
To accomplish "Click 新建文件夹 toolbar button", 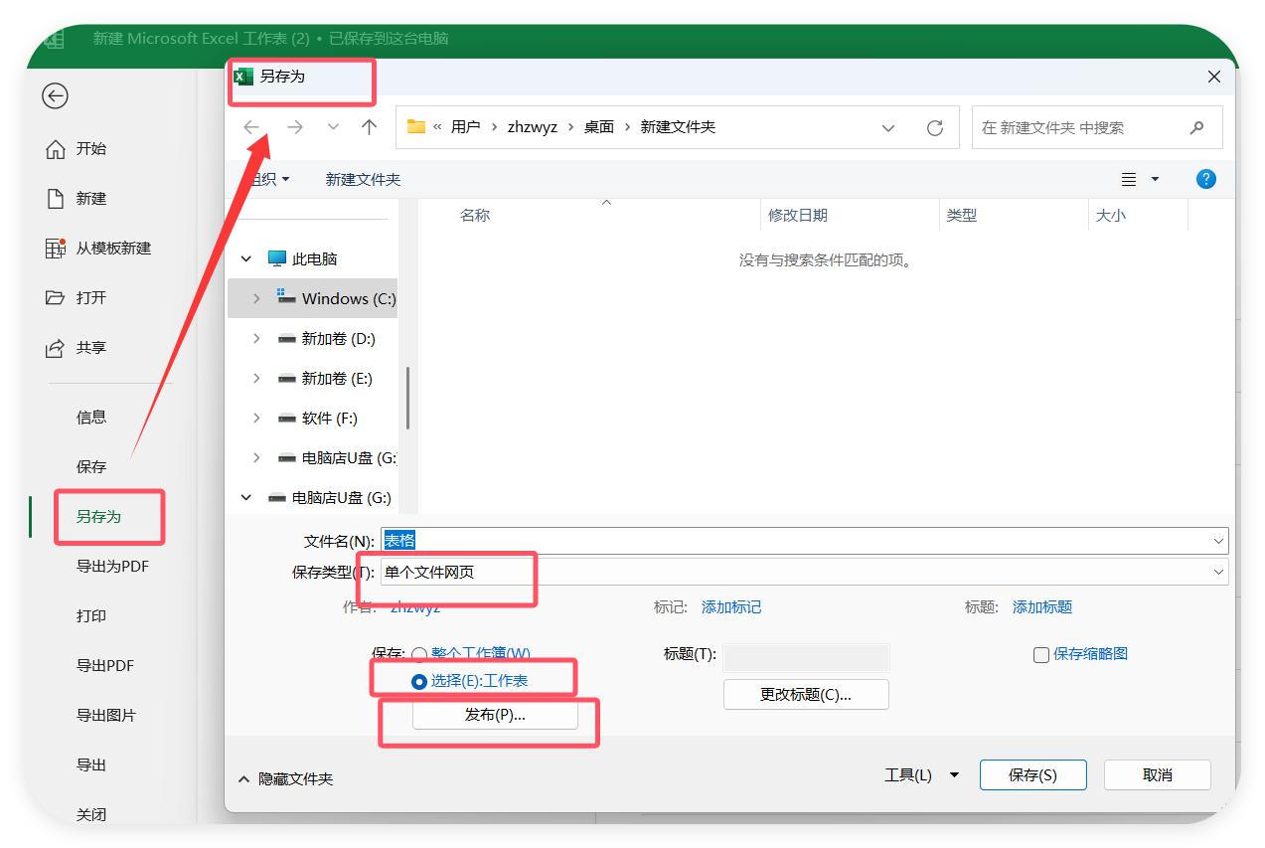I will coord(363,180).
